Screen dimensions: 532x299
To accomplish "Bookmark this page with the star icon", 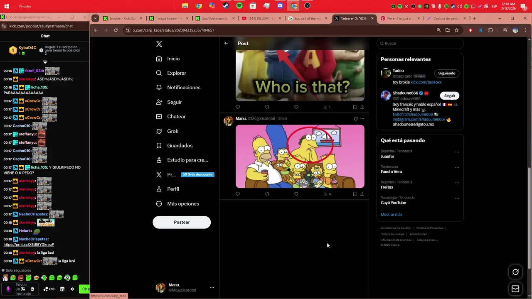I will (457, 30).
